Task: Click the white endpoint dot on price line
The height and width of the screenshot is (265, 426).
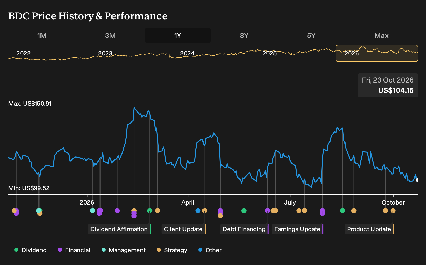Action: click(x=417, y=180)
